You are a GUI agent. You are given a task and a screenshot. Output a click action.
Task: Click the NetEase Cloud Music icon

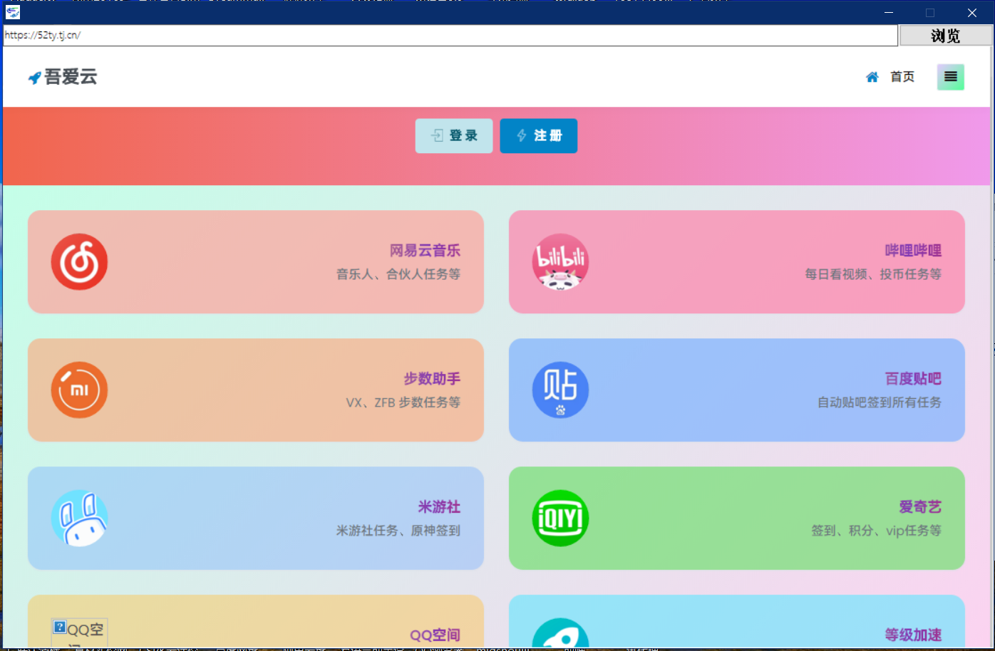coord(79,261)
